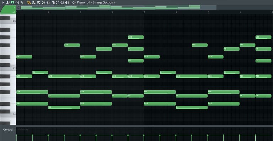Select the pencil draw tool
Viewport: 273px width, 141px height.
tap(29, 2)
